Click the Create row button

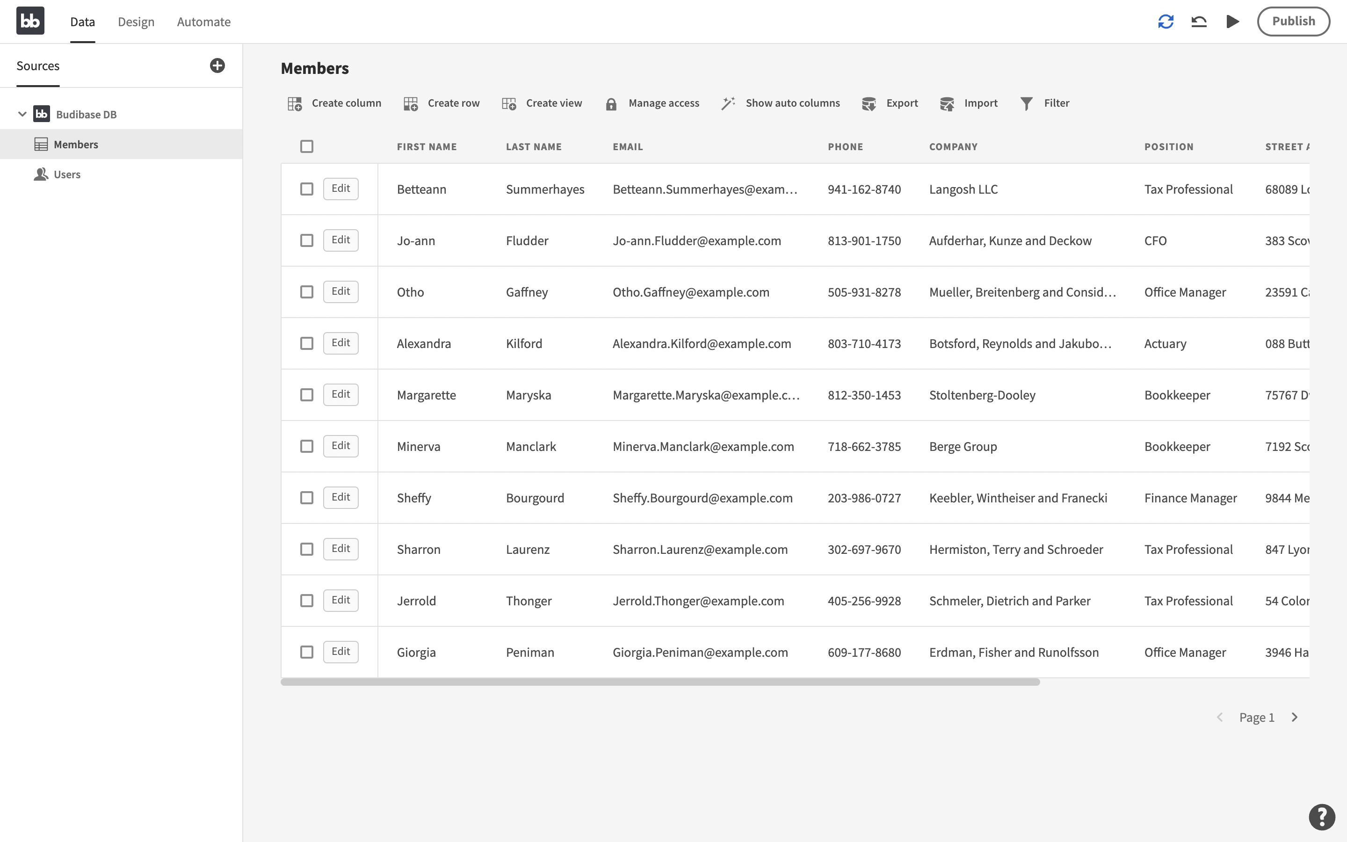(x=442, y=103)
